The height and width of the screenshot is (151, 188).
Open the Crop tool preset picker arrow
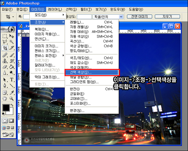(x=13, y=17)
